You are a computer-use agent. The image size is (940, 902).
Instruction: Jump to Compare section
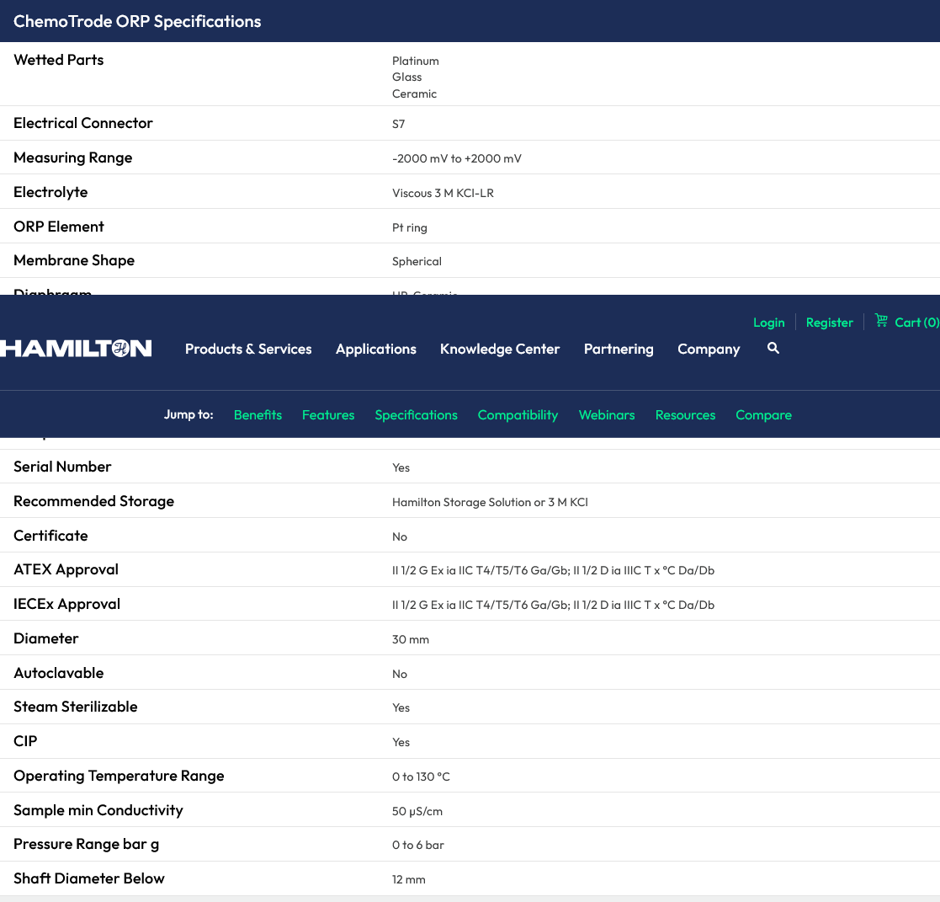764,414
